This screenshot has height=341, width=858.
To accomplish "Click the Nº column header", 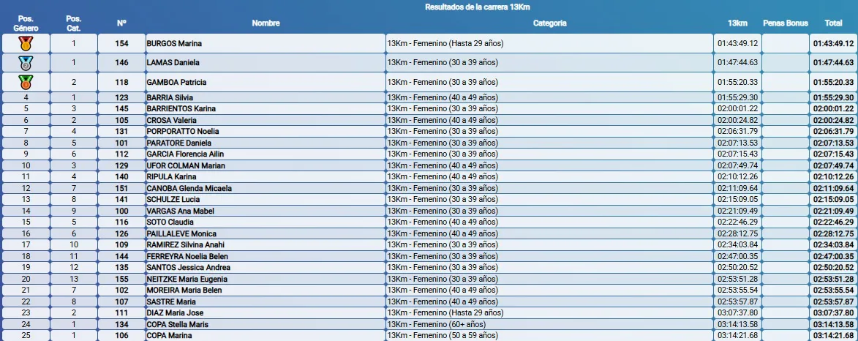I will [x=121, y=23].
